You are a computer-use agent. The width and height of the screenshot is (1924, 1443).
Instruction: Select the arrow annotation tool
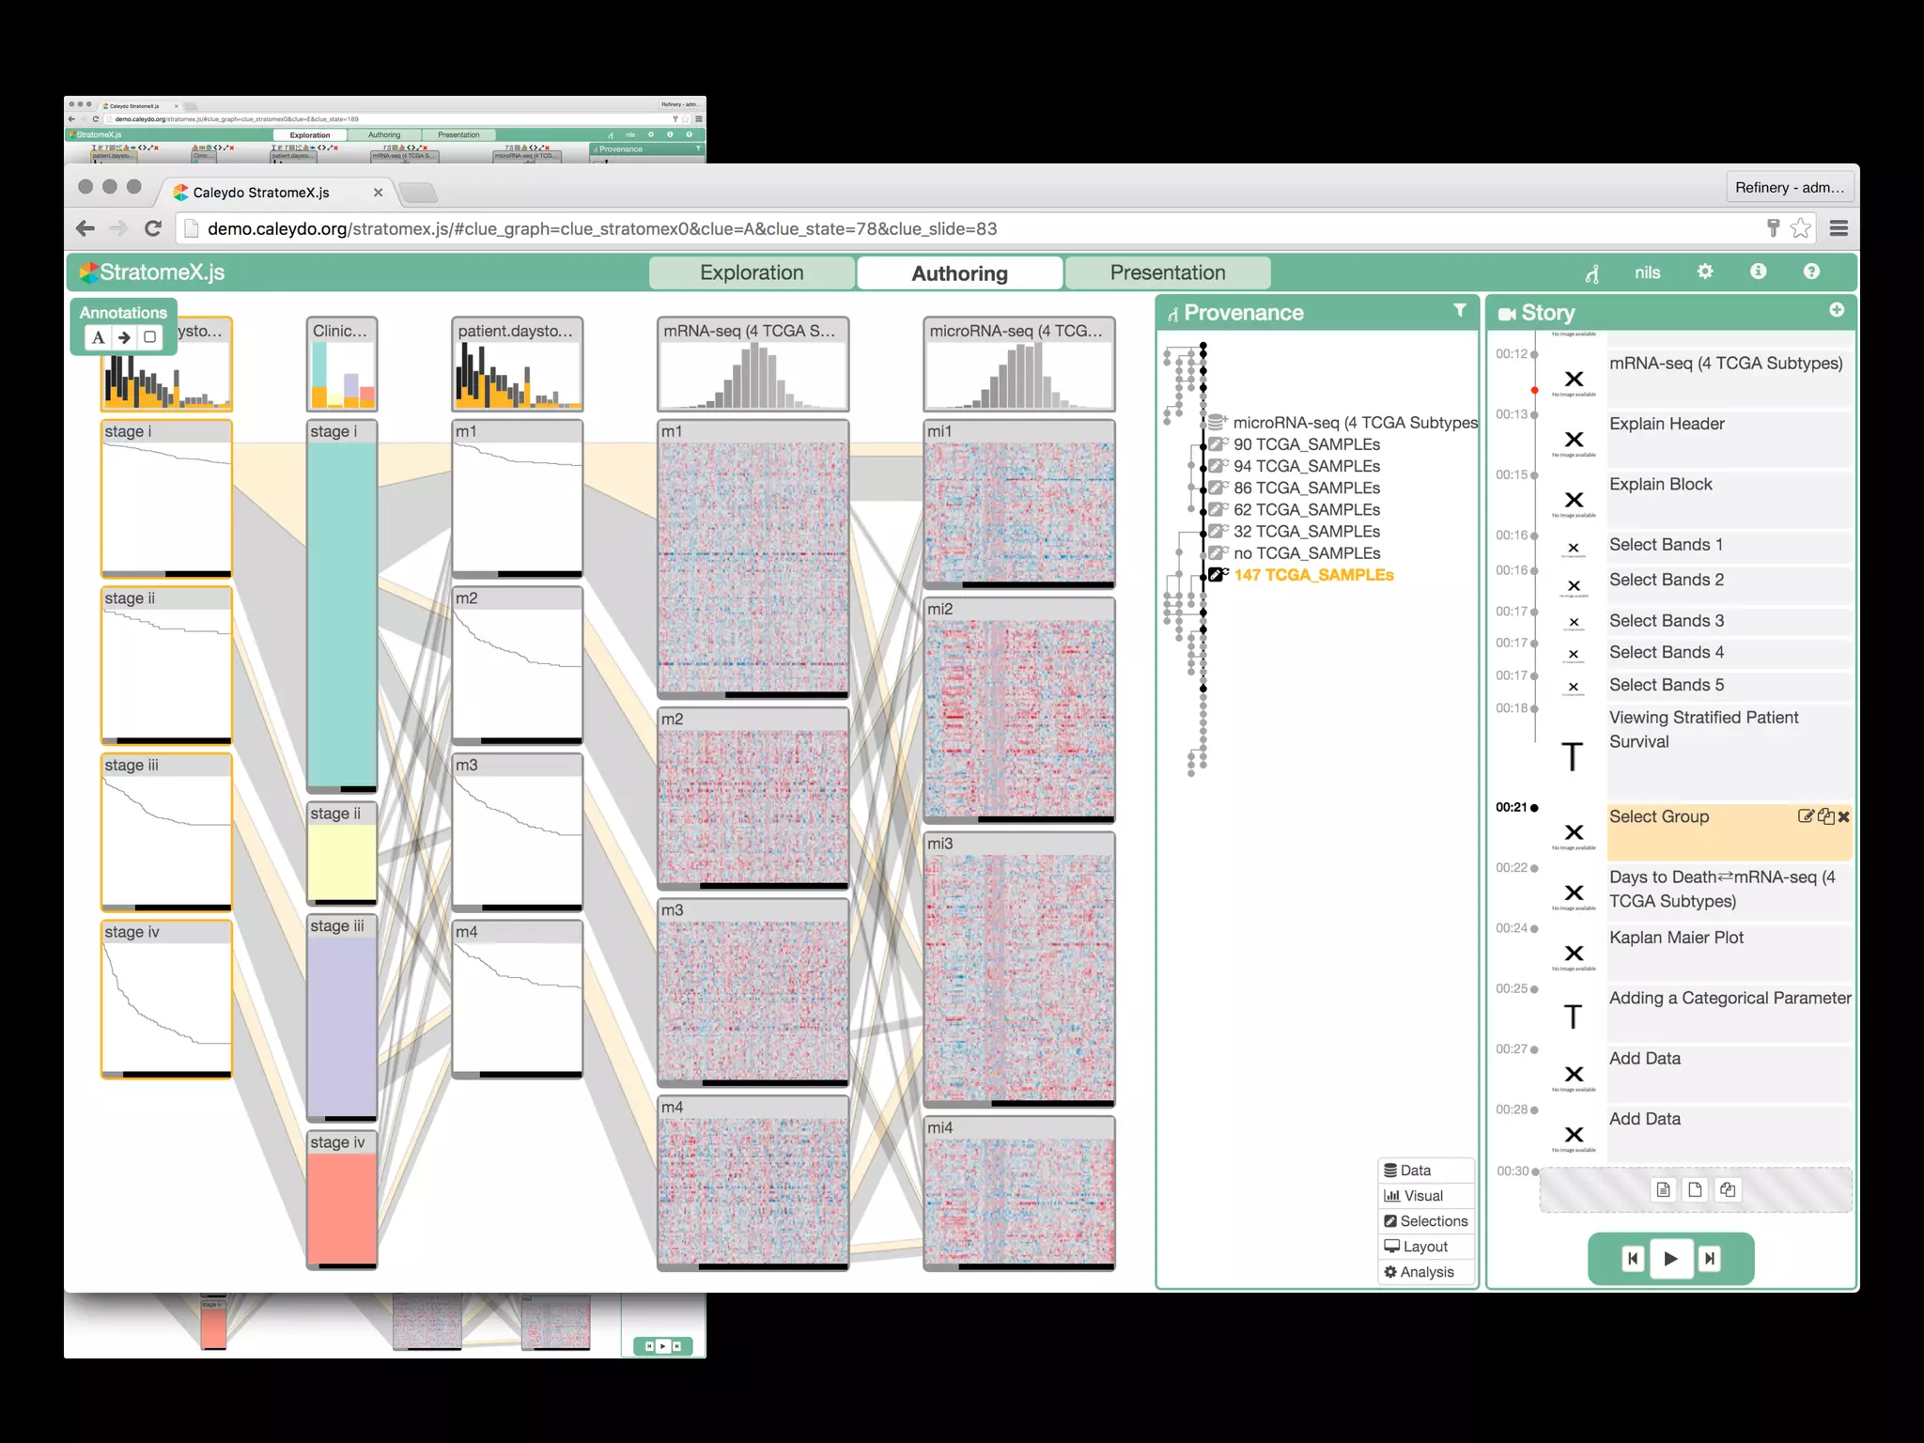point(124,337)
